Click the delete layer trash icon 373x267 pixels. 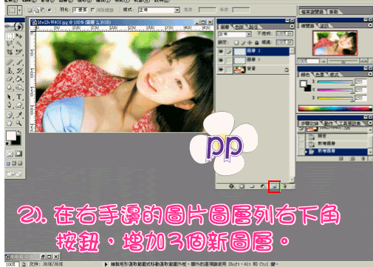pyautogui.click(x=284, y=186)
